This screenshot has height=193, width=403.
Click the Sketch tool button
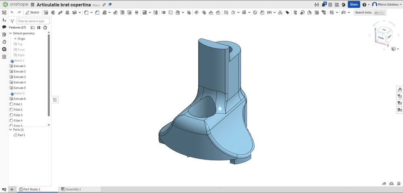(x=32, y=12)
